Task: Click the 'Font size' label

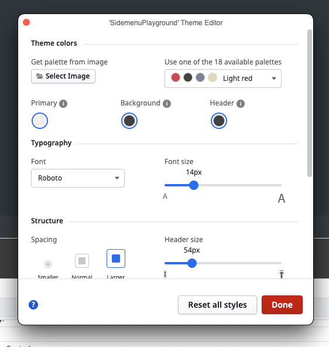Action: coord(179,162)
